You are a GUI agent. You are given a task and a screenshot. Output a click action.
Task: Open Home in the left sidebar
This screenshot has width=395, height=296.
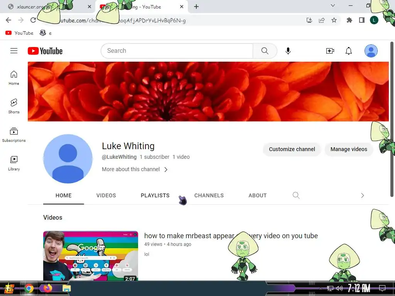pyautogui.click(x=14, y=78)
